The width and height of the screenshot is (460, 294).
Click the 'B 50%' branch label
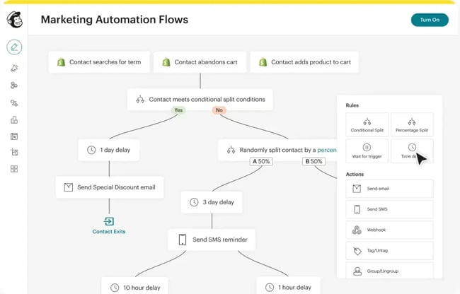(314, 161)
